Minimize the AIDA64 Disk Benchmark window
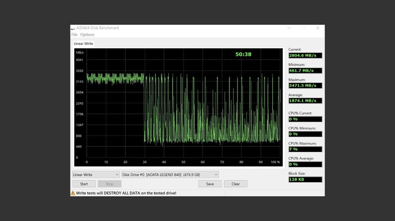The image size is (395, 221). [x=288, y=28]
